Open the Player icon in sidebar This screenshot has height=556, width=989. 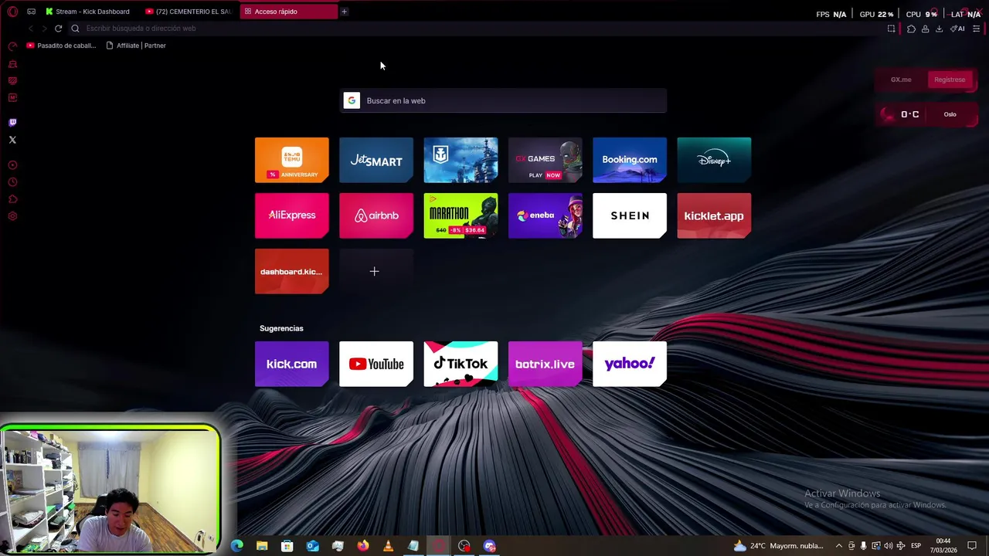[12, 165]
